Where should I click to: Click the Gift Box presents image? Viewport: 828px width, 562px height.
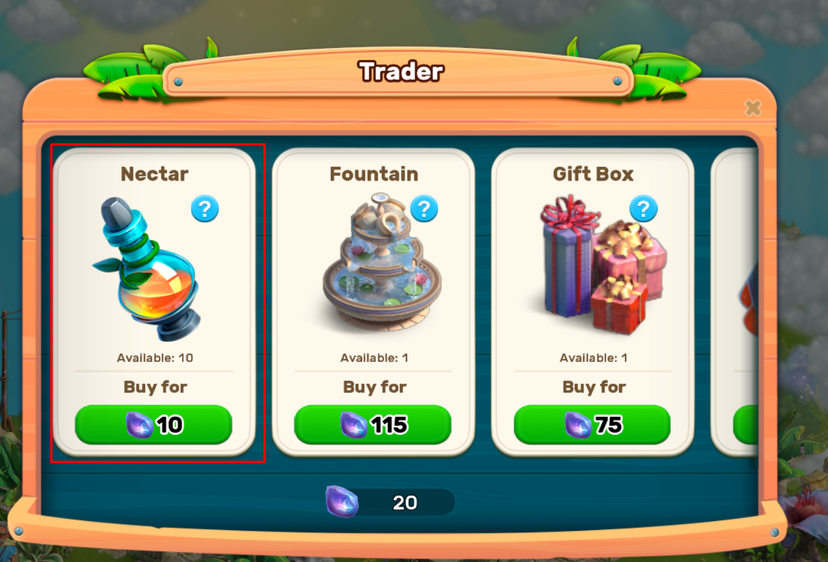click(603, 264)
